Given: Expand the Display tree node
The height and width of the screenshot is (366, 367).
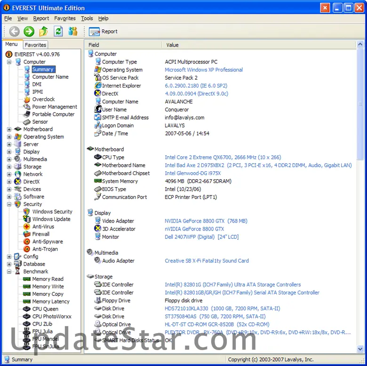Looking at the screenshot, I should point(9,152).
